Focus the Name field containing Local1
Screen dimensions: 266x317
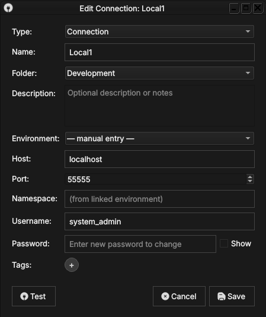[159, 52]
